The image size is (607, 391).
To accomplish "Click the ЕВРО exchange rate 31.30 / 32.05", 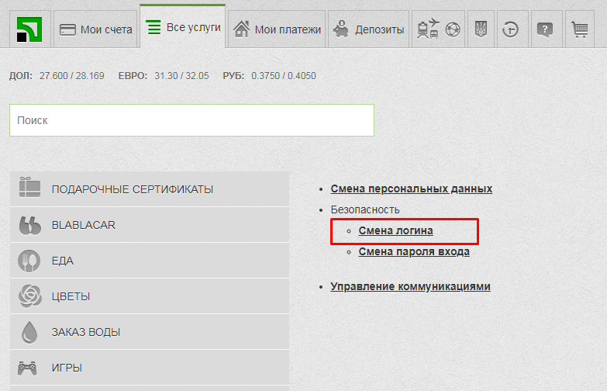I will tap(181, 75).
